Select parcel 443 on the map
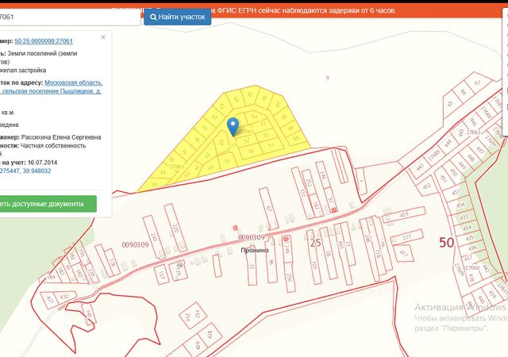Screen dimensions: 508x357 (x=420, y=167)
